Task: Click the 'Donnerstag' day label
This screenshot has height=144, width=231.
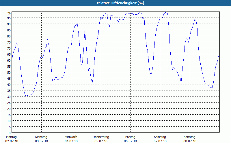Action: [x=101, y=137]
